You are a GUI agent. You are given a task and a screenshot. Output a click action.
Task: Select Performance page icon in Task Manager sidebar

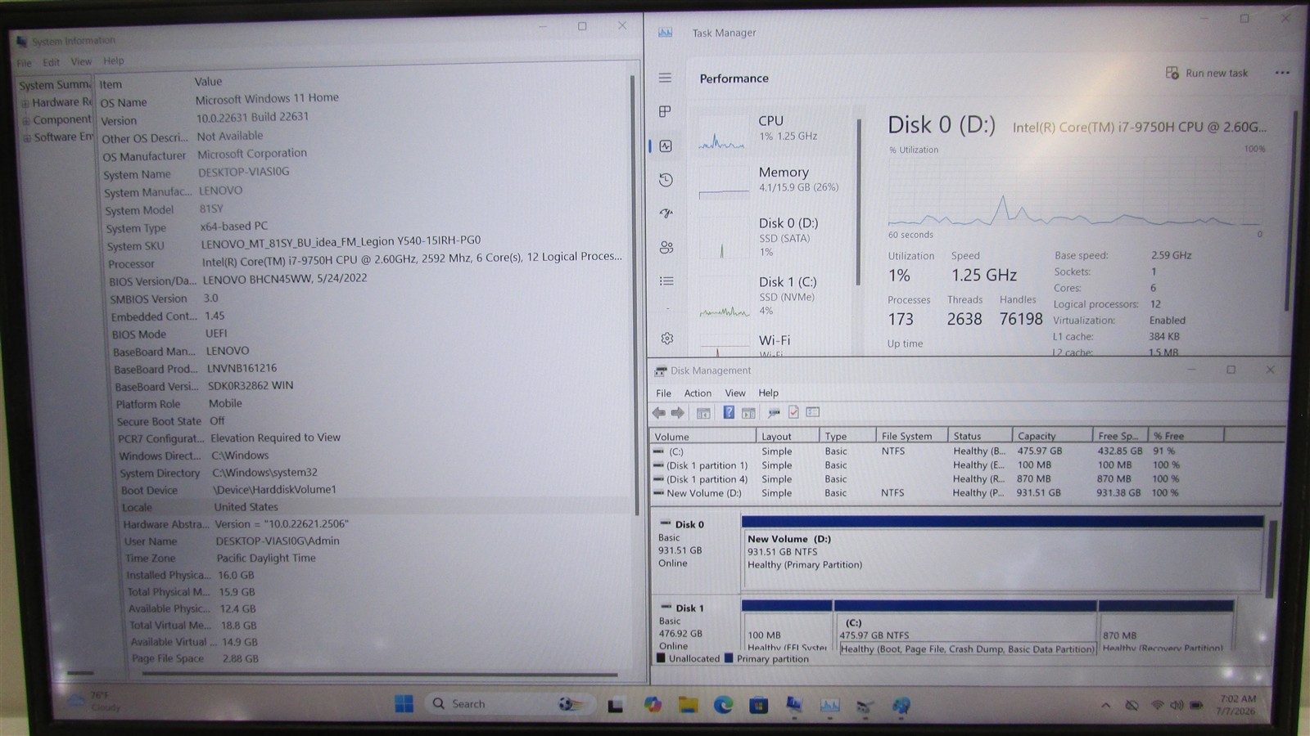[x=666, y=146]
